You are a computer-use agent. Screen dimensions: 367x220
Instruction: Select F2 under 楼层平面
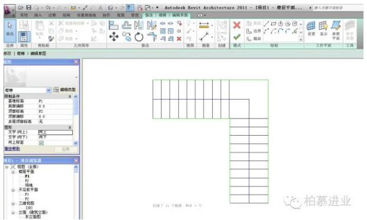[x=27, y=181]
